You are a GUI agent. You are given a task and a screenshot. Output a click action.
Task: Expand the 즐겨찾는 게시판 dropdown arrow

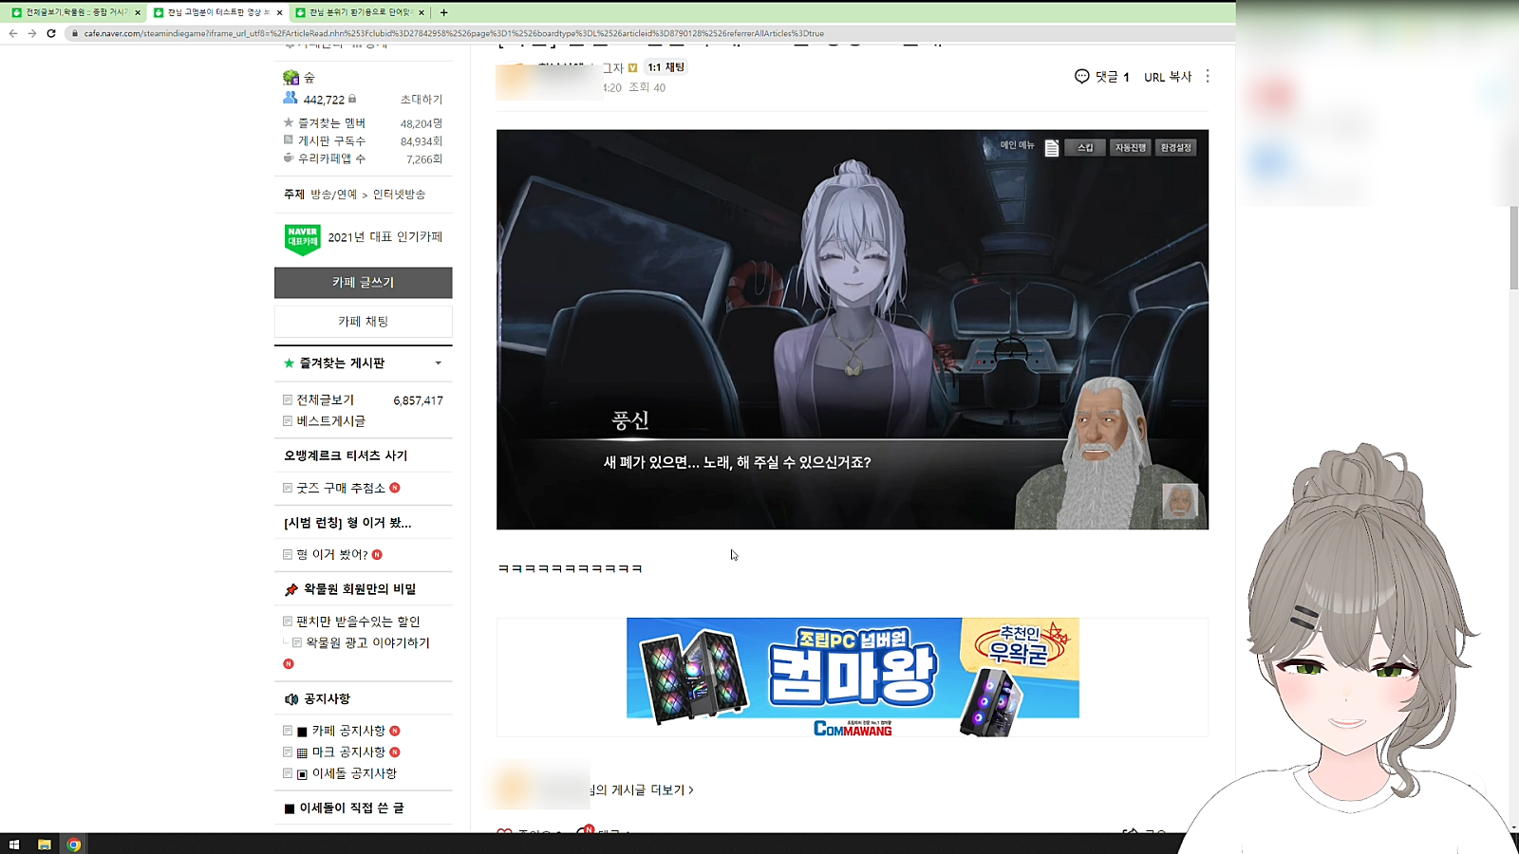438,363
